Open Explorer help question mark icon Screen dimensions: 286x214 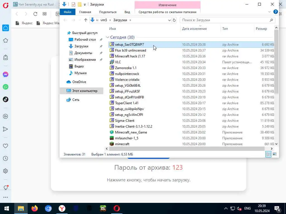(x=275, y=12)
